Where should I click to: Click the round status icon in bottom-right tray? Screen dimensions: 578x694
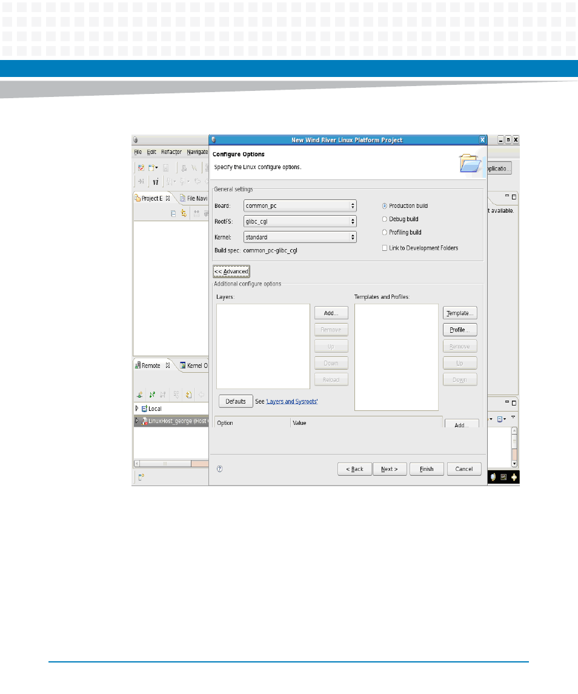tap(493, 477)
